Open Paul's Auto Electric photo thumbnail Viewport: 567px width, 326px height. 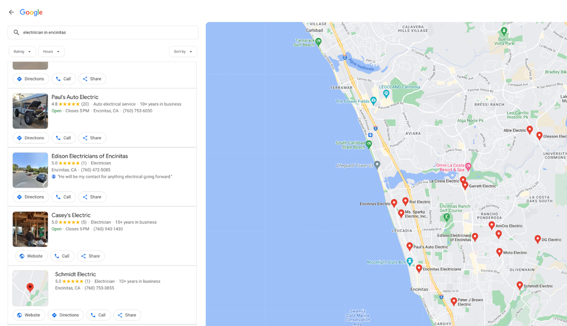coord(30,111)
